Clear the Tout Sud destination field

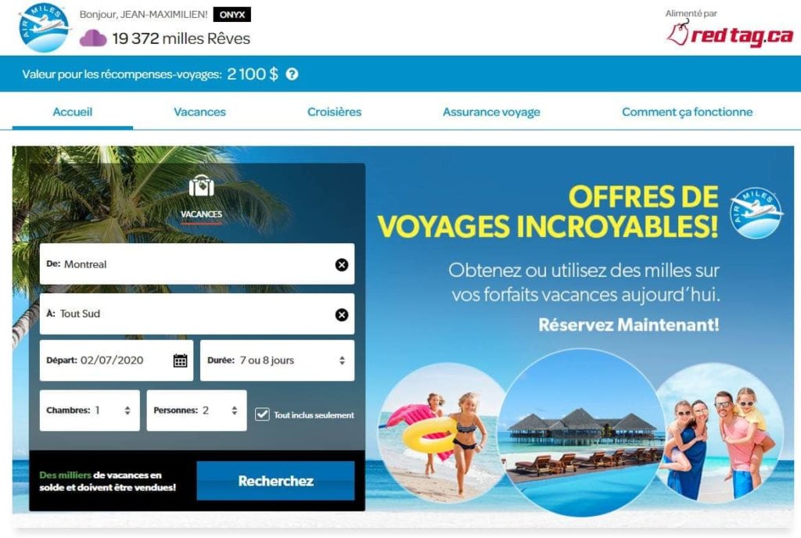point(342,314)
